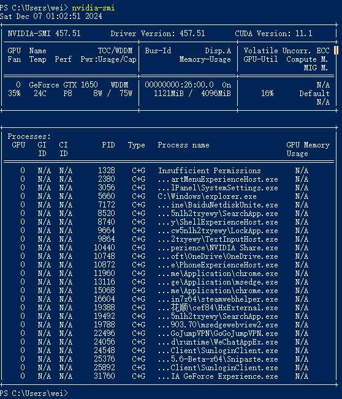
Task: Click PID 7172
Action: pos(106,205)
